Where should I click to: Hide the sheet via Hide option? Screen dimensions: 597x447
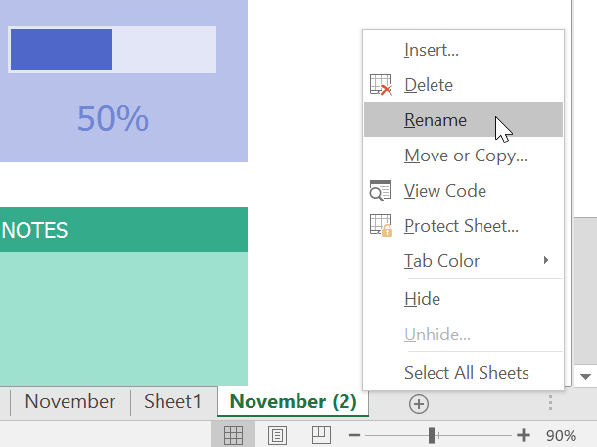coord(422,299)
